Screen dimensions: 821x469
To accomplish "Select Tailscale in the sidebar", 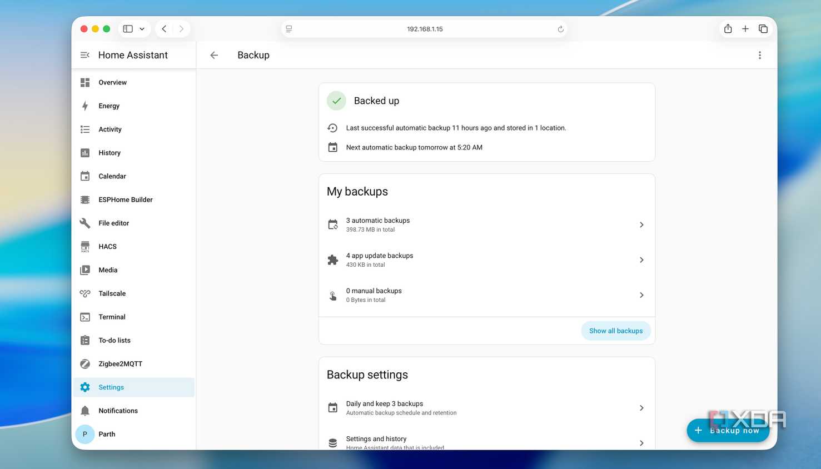I will coord(134,293).
